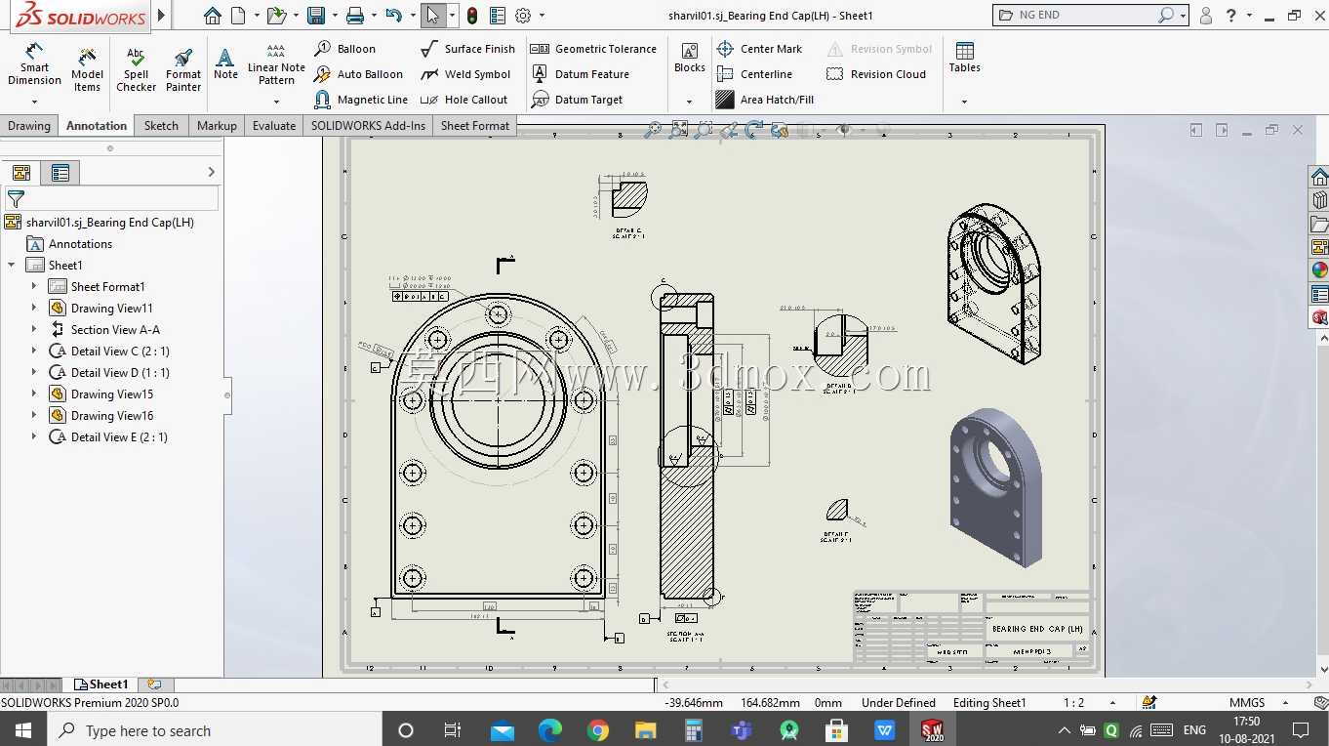Insert a Center Mark

point(759,49)
